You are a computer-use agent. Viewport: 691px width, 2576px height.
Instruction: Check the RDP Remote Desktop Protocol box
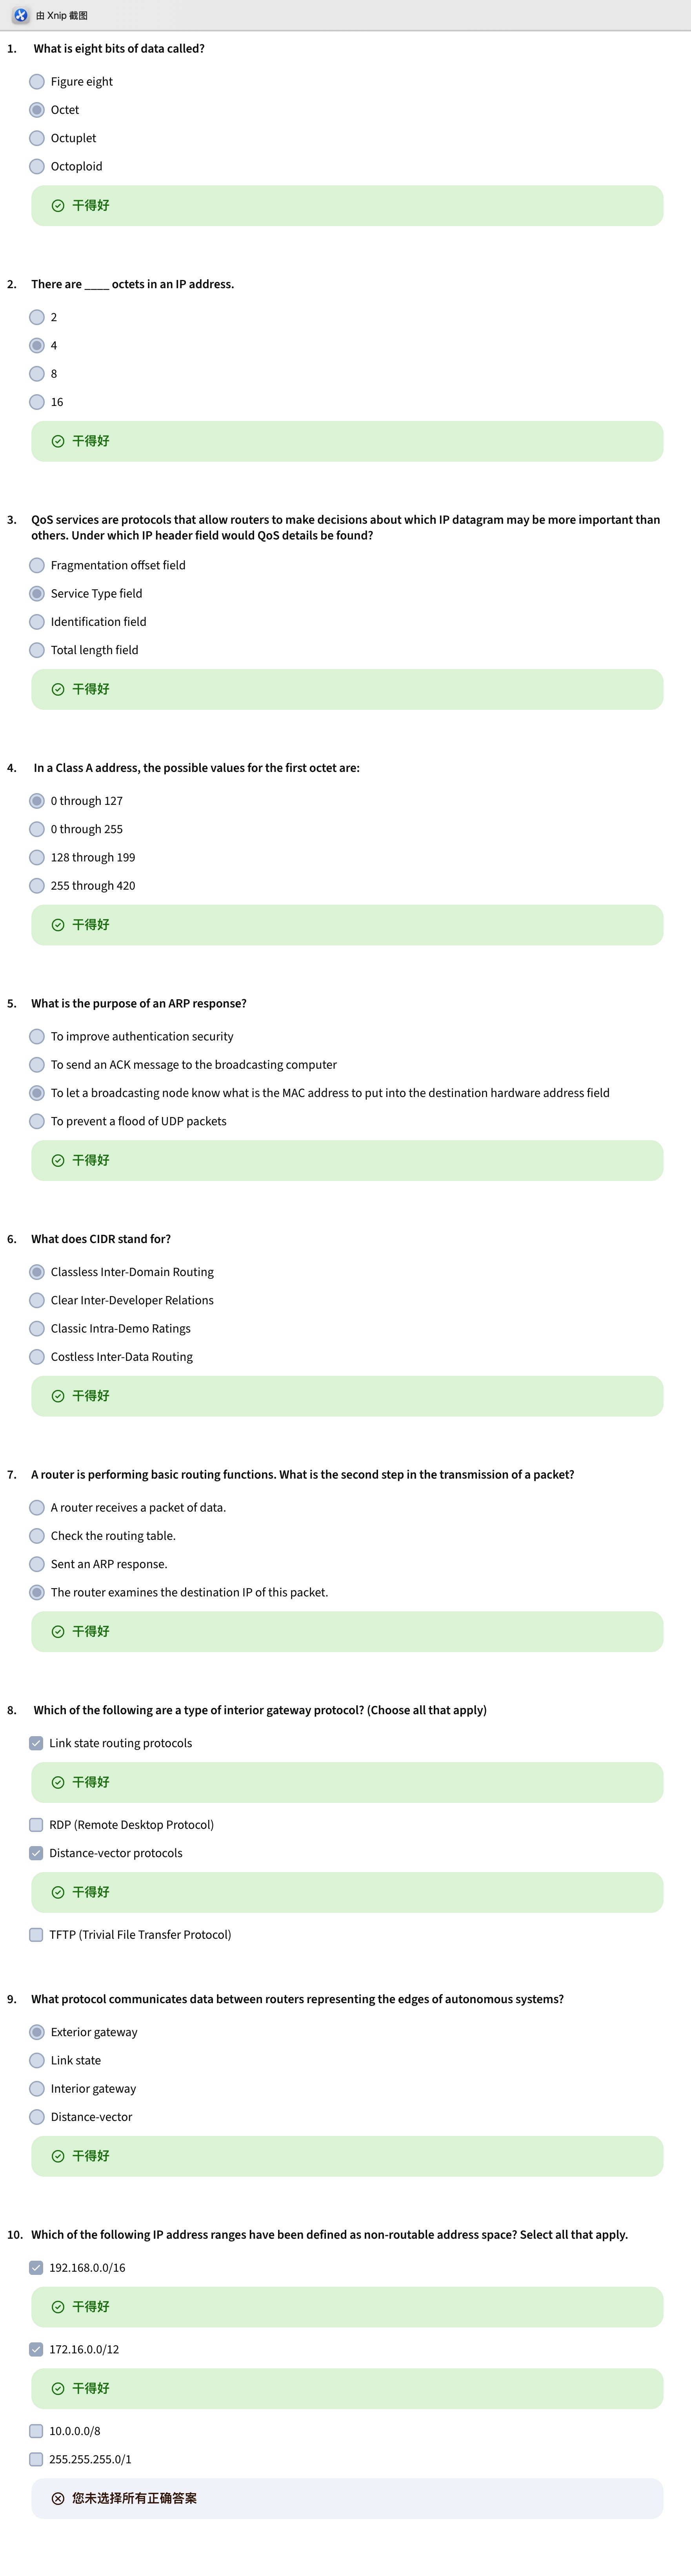[x=36, y=1824]
